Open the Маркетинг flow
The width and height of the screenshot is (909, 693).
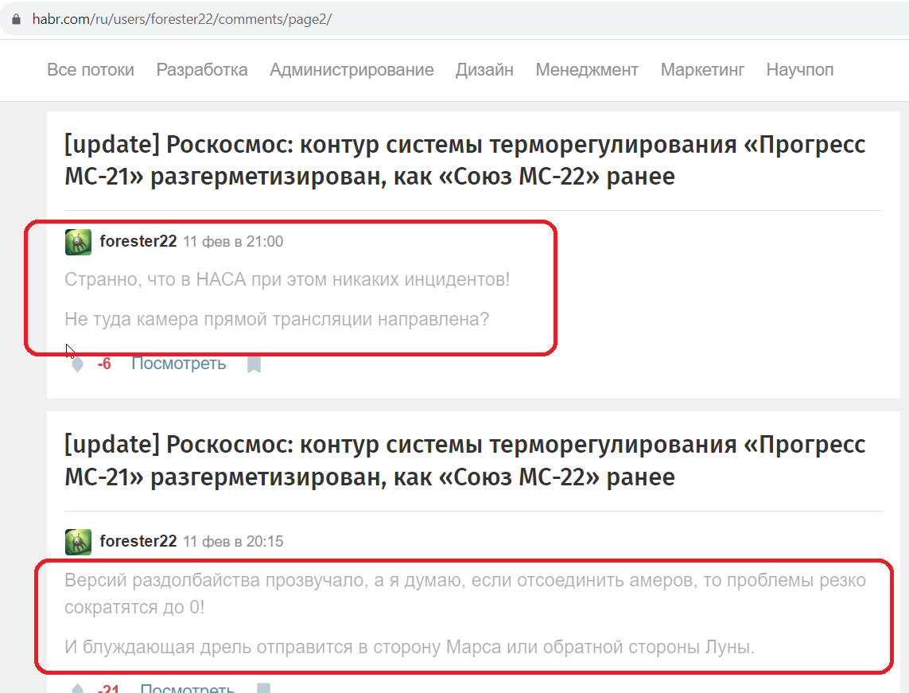click(x=702, y=69)
